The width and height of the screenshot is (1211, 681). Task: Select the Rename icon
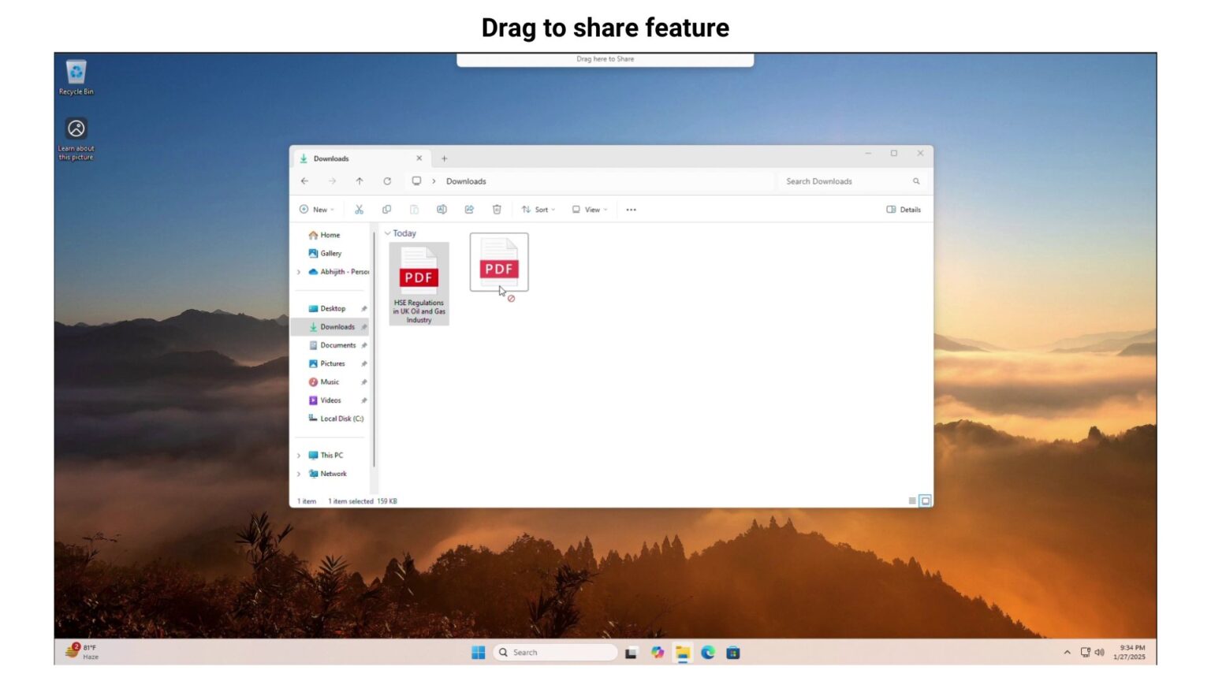click(x=442, y=209)
